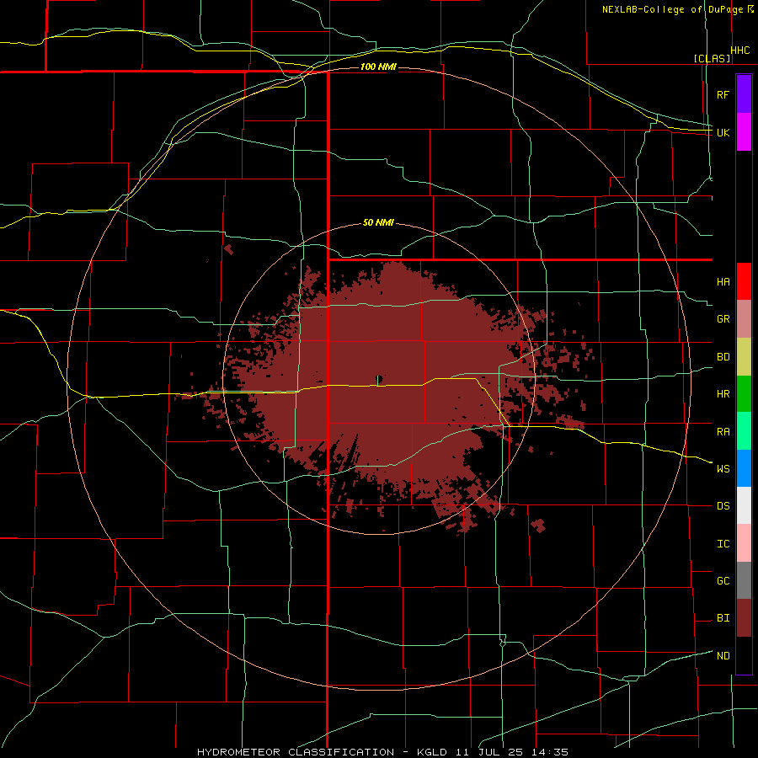The height and width of the screenshot is (758, 758).
Task: Click the 50 NMI range ring label
Action: [x=378, y=222]
